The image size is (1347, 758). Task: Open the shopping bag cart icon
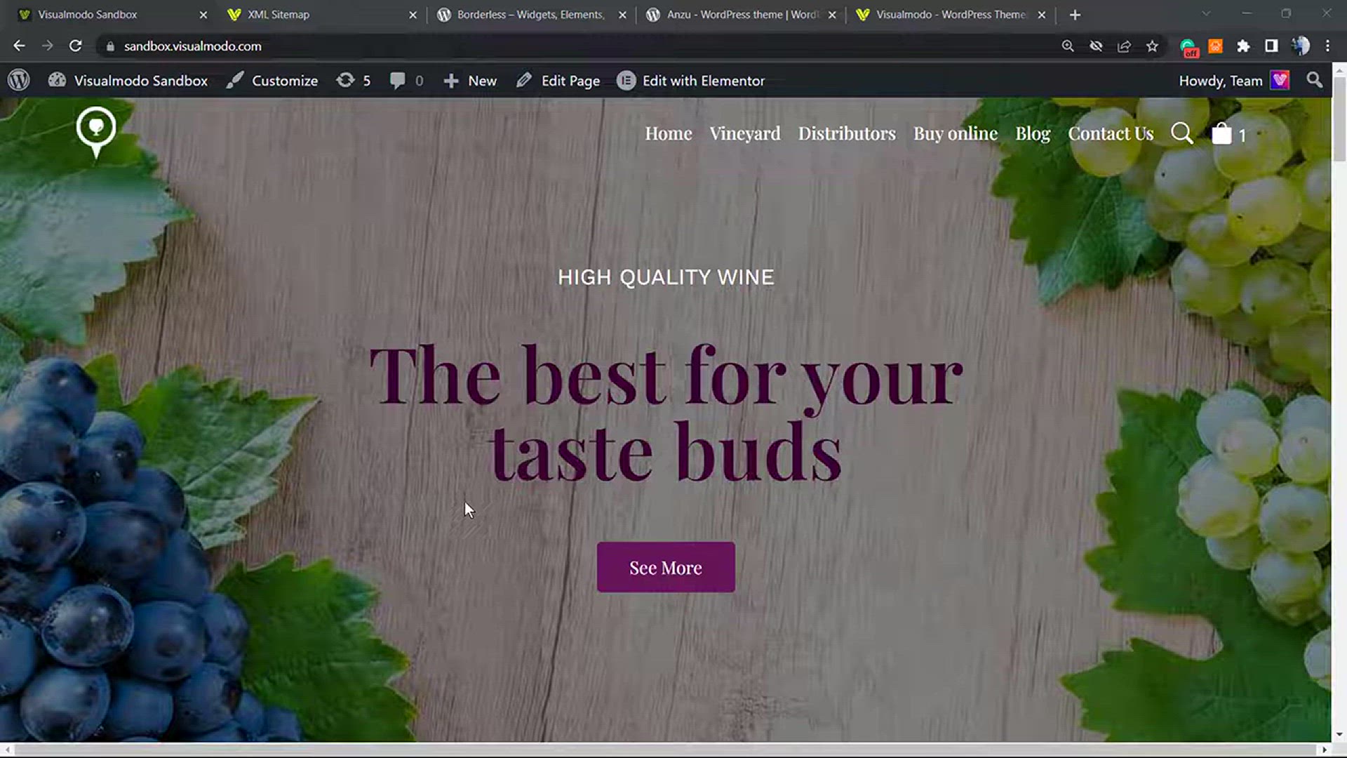pos(1221,133)
